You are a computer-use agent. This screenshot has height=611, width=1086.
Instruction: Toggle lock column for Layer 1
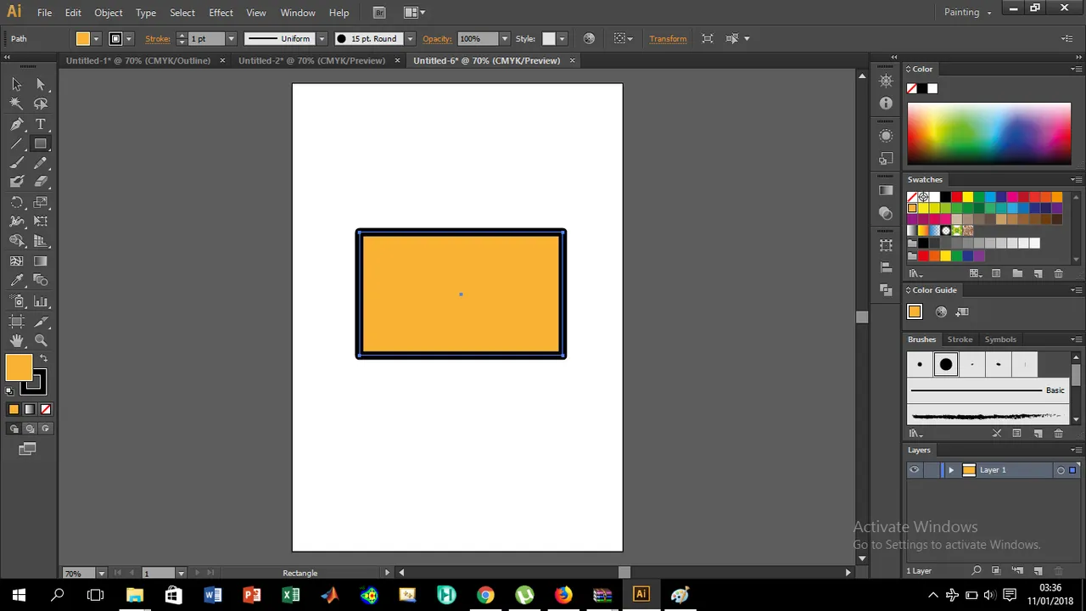coord(932,470)
